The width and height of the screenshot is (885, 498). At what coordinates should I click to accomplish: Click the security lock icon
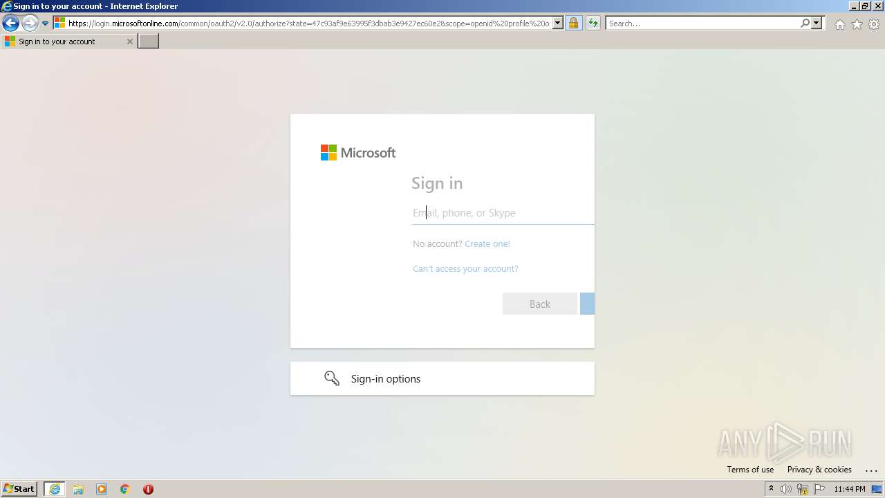pos(573,24)
